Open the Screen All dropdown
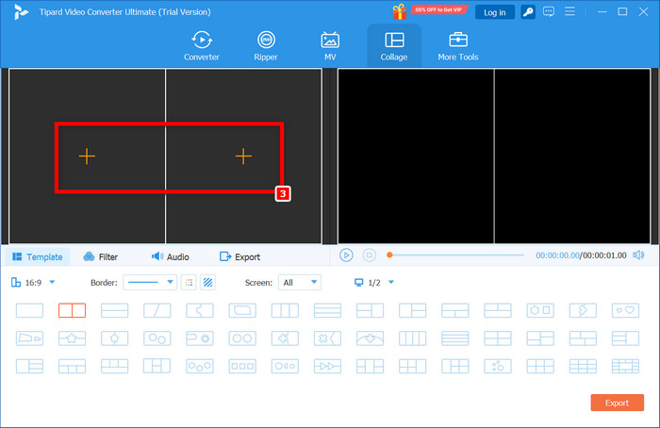Image resolution: width=660 pixels, height=428 pixels. point(300,282)
